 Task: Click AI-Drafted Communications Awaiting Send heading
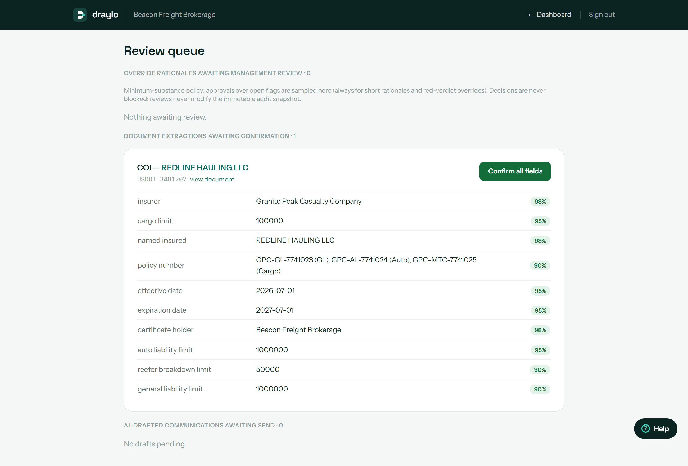pyautogui.click(x=203, y=425)
